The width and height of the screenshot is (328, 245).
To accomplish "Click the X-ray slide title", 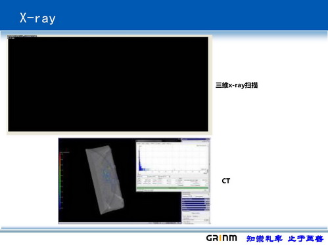I will pyautogui.click(x=37, y=18).
